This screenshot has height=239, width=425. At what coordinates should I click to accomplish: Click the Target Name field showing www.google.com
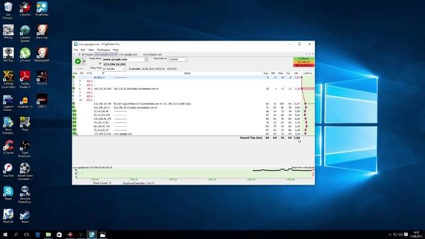[124, 59]
